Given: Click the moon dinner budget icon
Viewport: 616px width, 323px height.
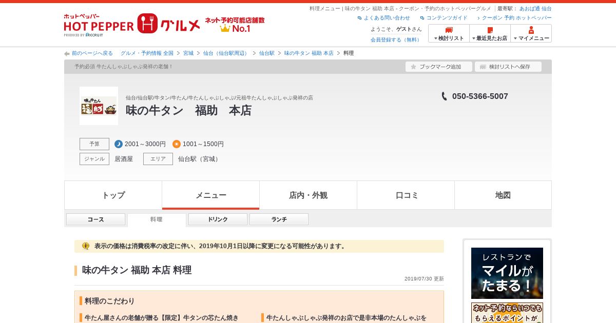Looking at the screenshot, I should click(x=119, y=144).
